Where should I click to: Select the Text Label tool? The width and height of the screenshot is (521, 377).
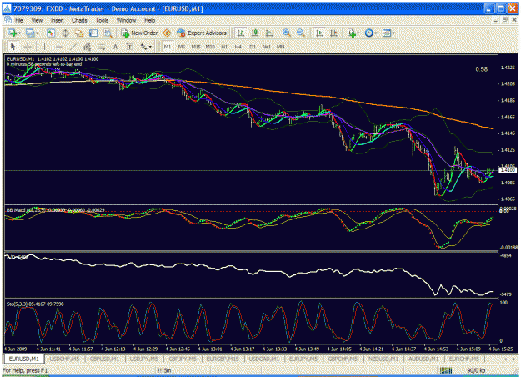tap(129, 47)
